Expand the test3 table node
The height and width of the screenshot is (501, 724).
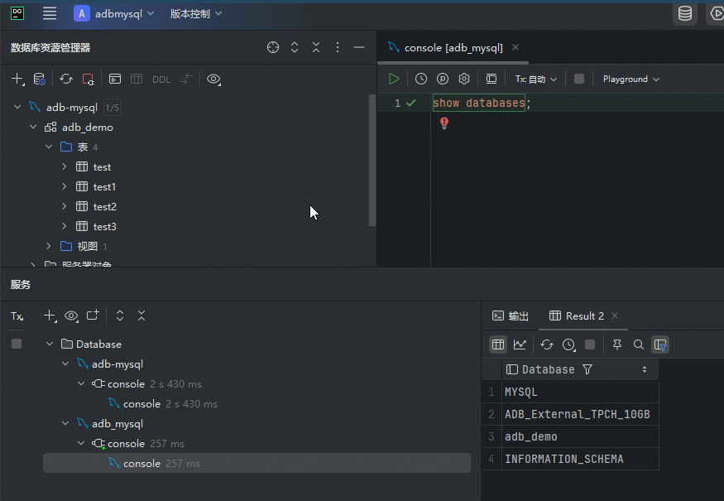pyautogui.click(x=65, y=226)
